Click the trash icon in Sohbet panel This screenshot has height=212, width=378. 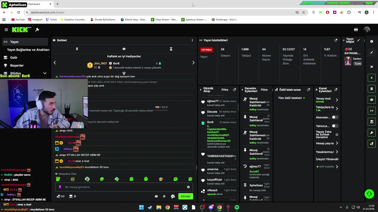click(x=77, y=49)
